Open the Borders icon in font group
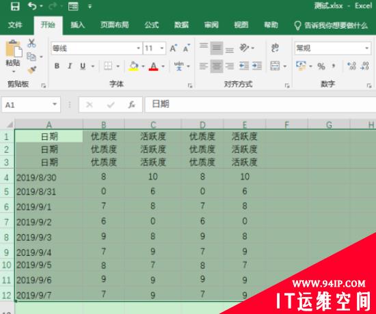 click(x=108, y=66)
